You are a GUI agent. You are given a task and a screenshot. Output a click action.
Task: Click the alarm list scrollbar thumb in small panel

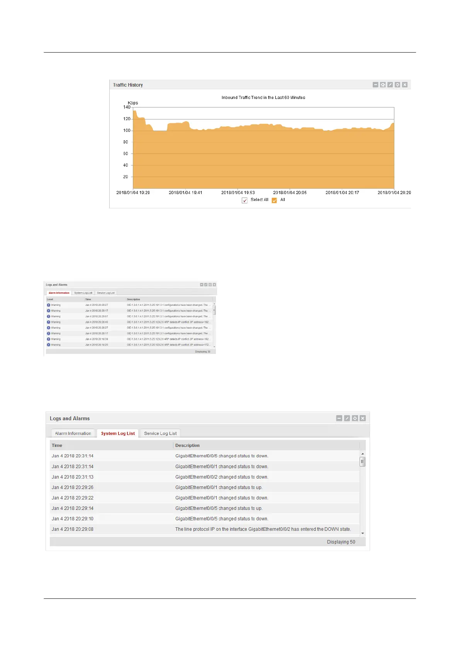coord(214,310)
